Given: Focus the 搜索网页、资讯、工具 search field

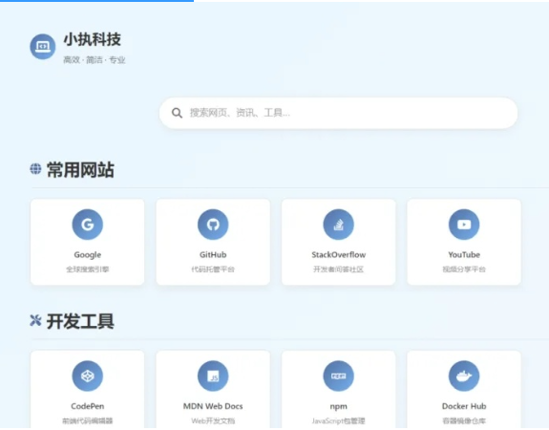Looking at the screenshot, I should 338,113.
